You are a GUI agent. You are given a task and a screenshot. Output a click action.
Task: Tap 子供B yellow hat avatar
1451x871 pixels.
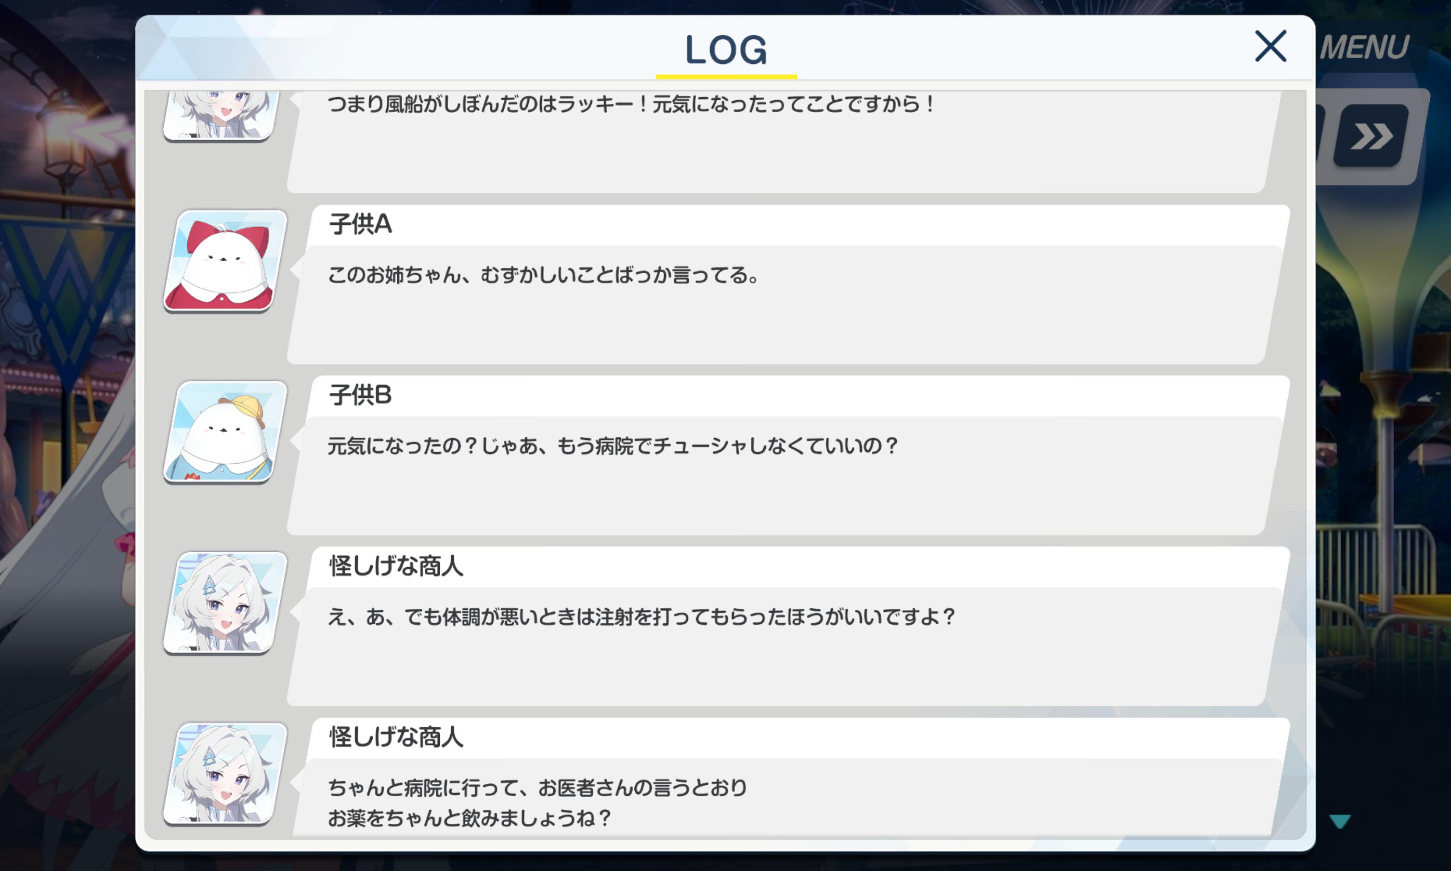tap(225, 432)
